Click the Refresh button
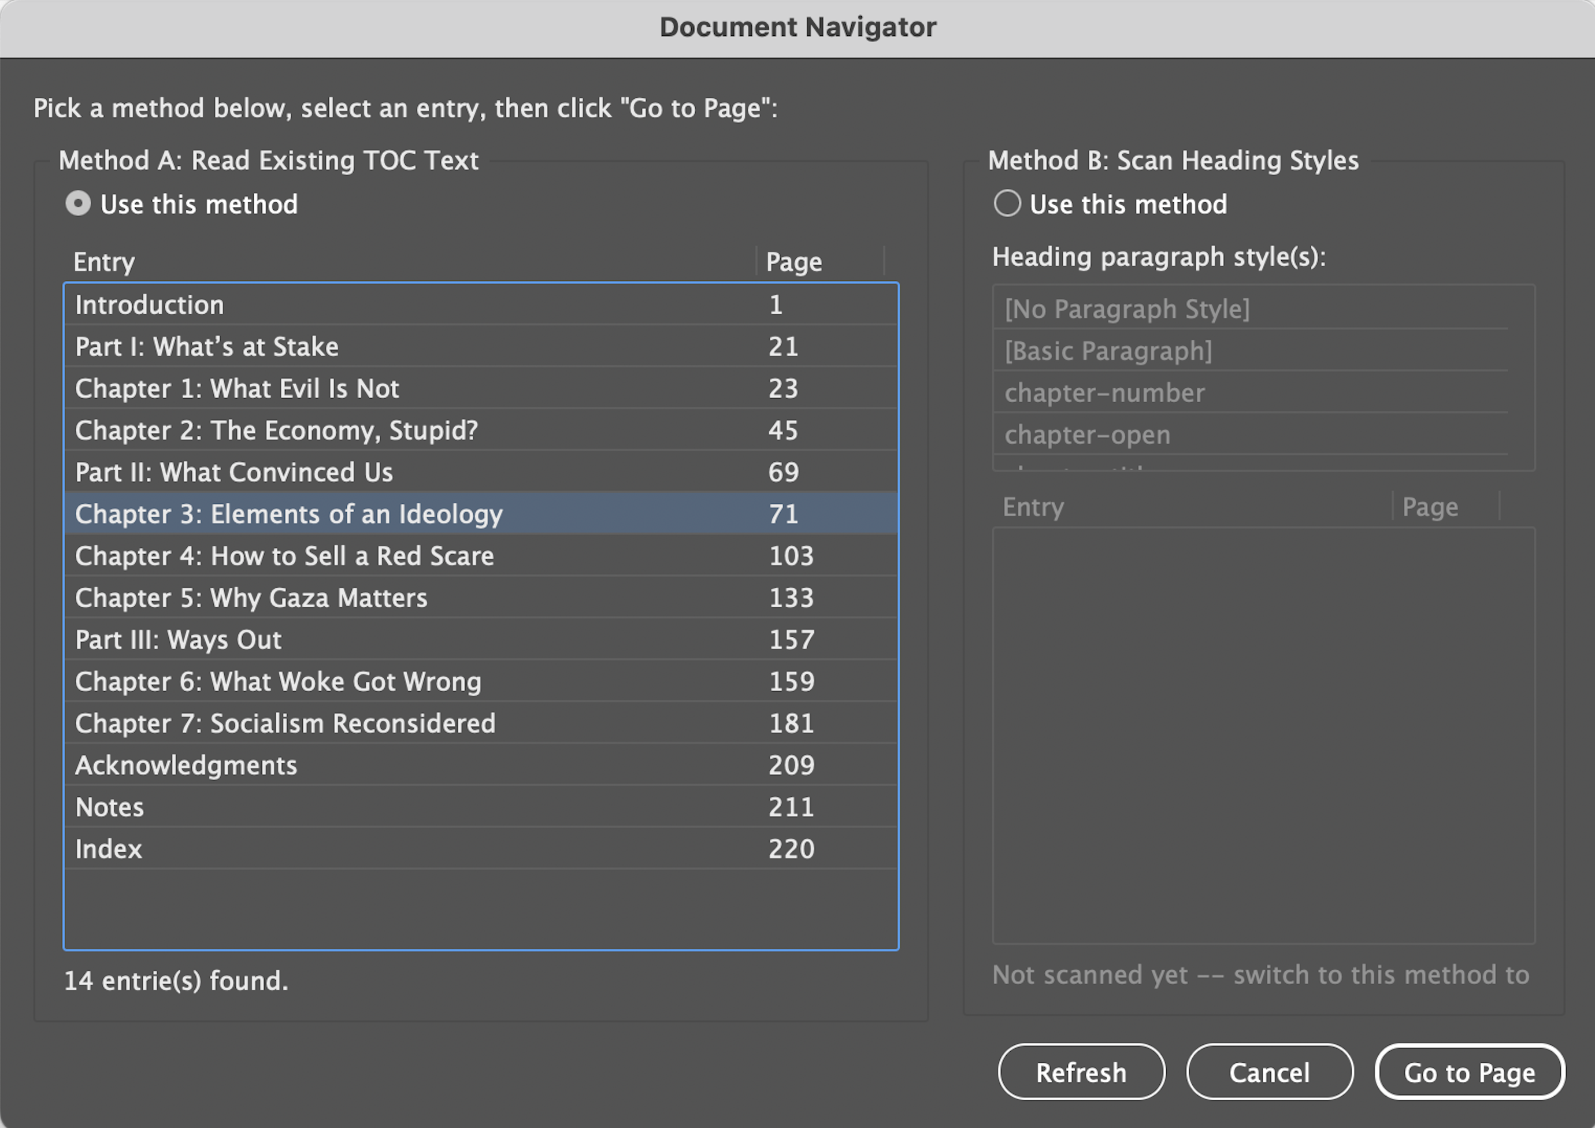Viewport: 1595px width, 1128px height. [x=1081, y=1073]
